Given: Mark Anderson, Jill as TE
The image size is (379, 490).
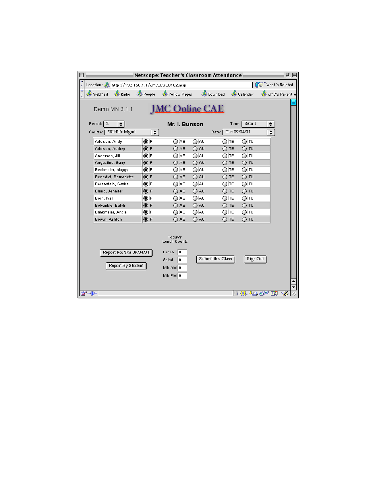Looking at the screenshot, I should 225,156.
